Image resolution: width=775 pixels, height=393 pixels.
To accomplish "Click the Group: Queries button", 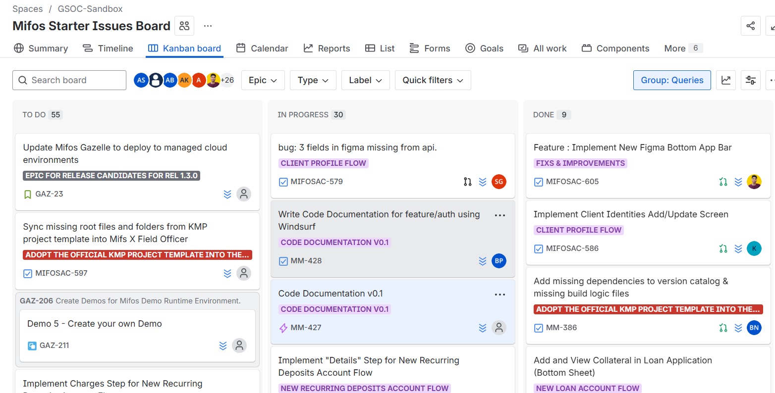I will pos(671,80).
